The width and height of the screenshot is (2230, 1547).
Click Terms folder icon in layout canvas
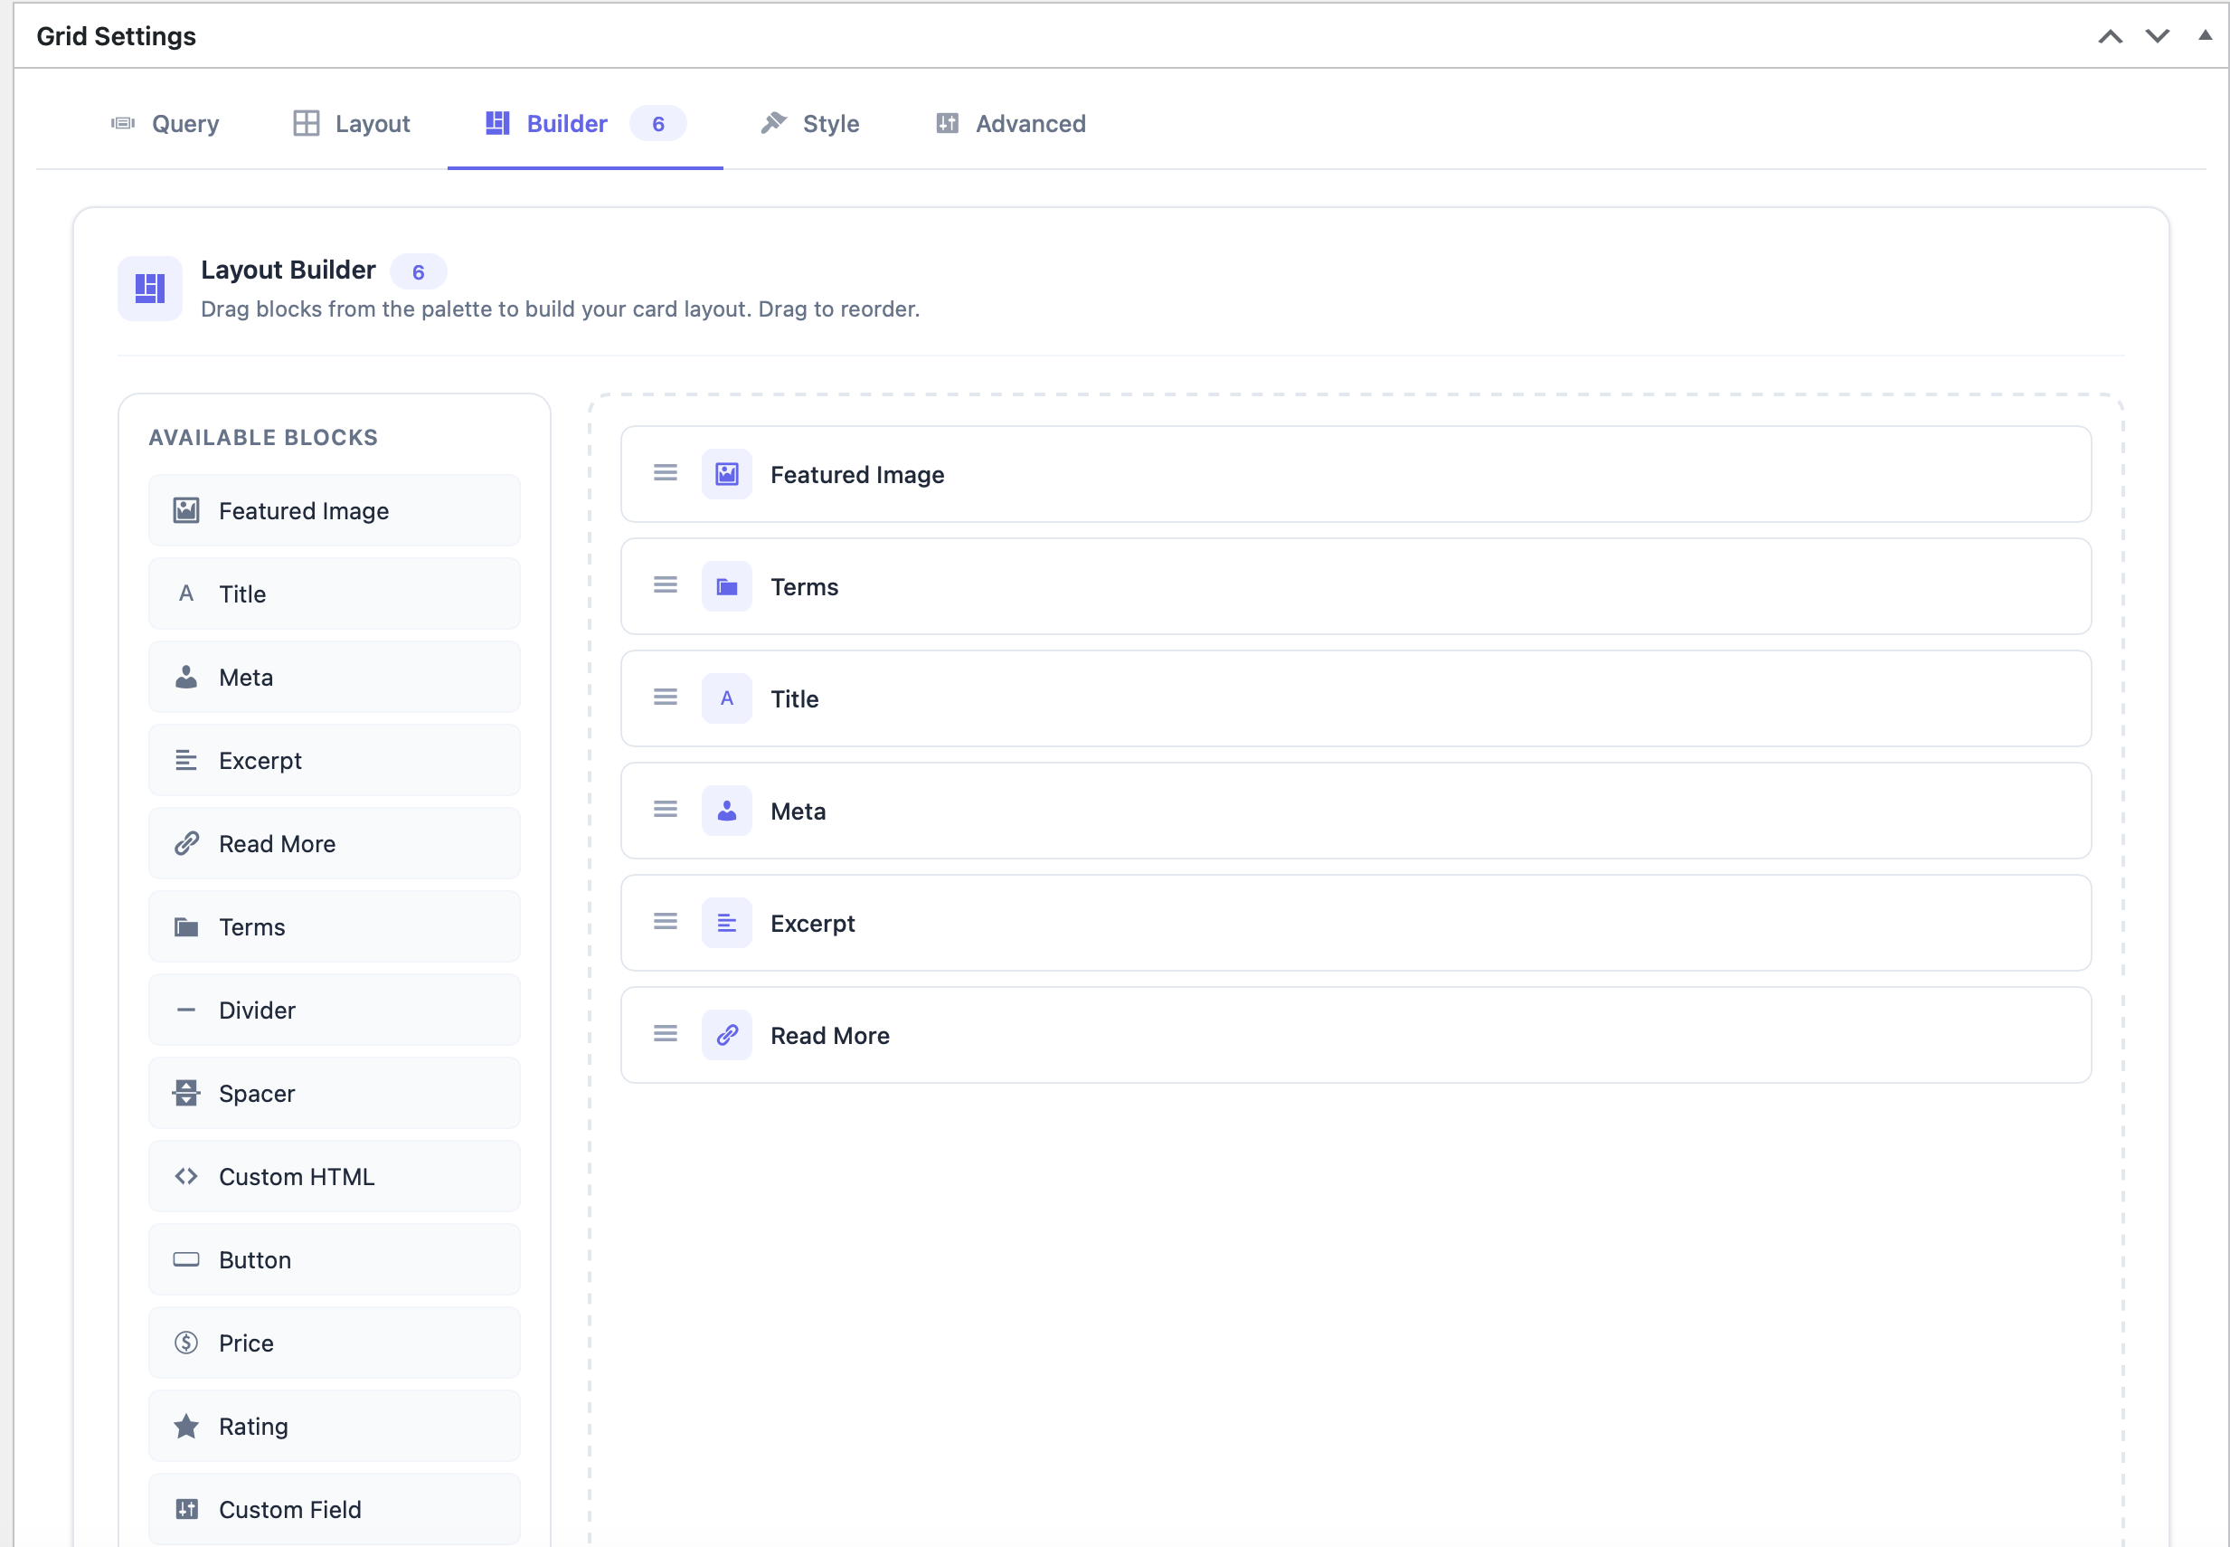(726, 586)
